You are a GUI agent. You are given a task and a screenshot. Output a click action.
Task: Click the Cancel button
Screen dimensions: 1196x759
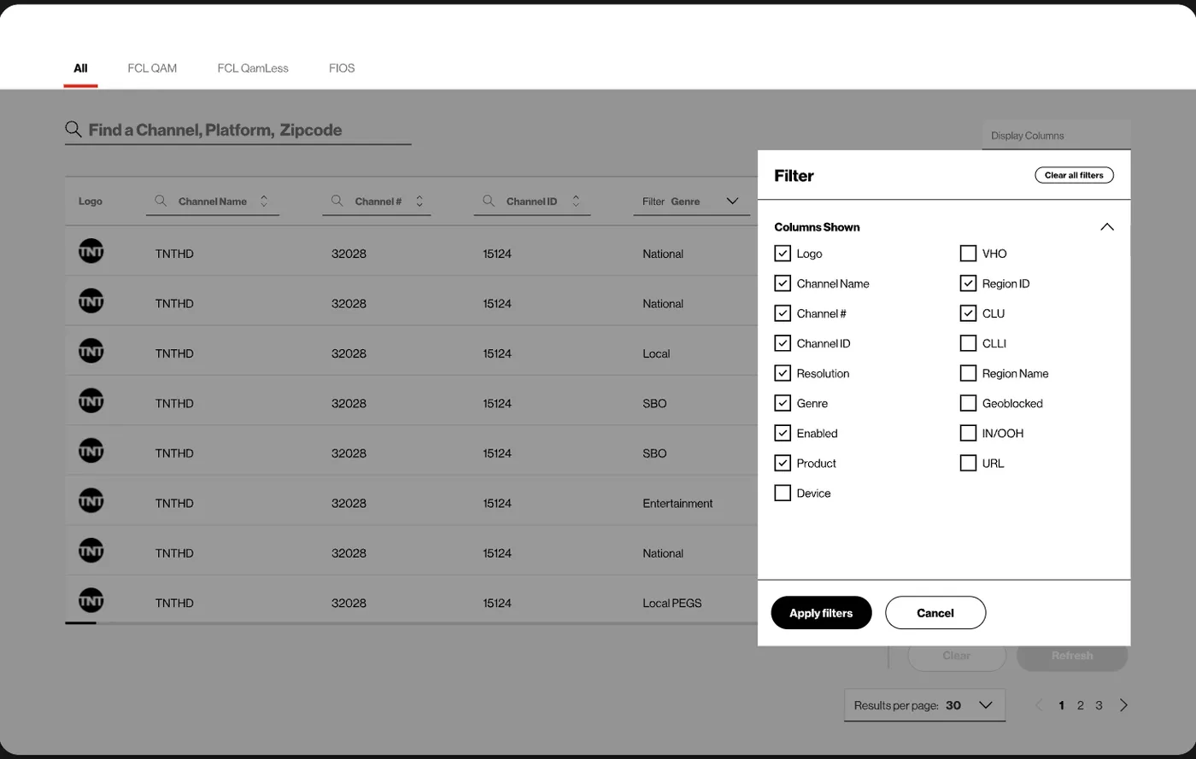click(x=935, y=613)
